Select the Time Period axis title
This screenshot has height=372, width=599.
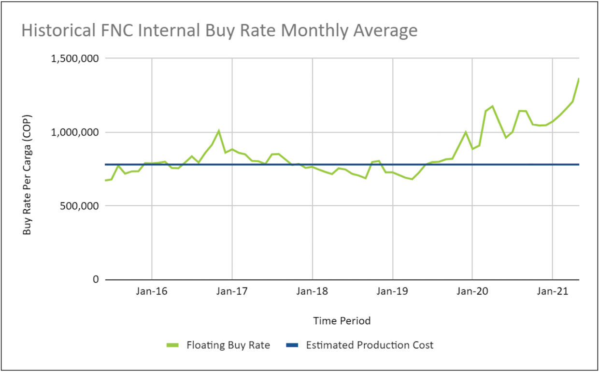click(342, 321)
